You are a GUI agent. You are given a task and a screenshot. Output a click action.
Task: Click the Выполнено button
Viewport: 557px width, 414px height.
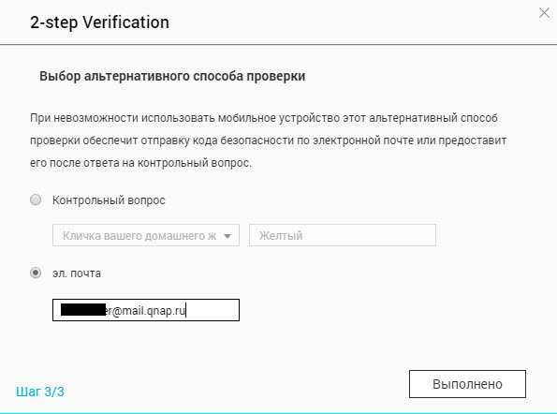pyautogui.click(x=467, y=384)
